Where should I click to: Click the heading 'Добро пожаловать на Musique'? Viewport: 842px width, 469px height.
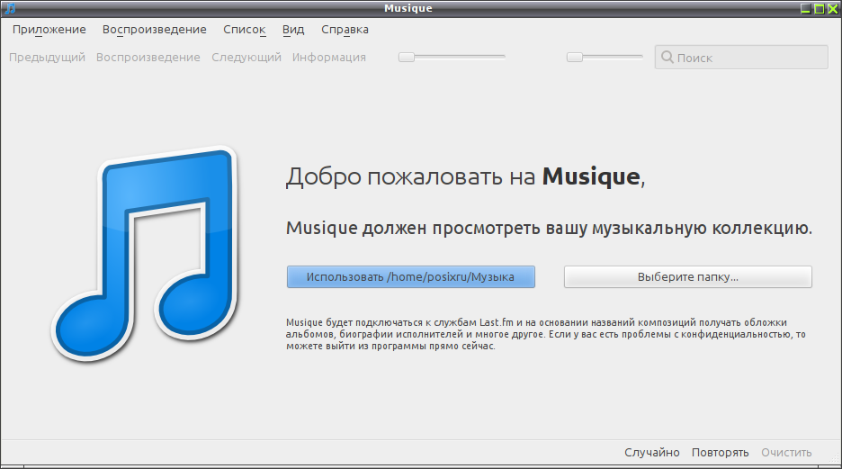pyautogui.click(x=465, y=176)
